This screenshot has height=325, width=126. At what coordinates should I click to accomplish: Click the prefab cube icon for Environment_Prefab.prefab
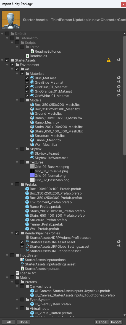27,202
